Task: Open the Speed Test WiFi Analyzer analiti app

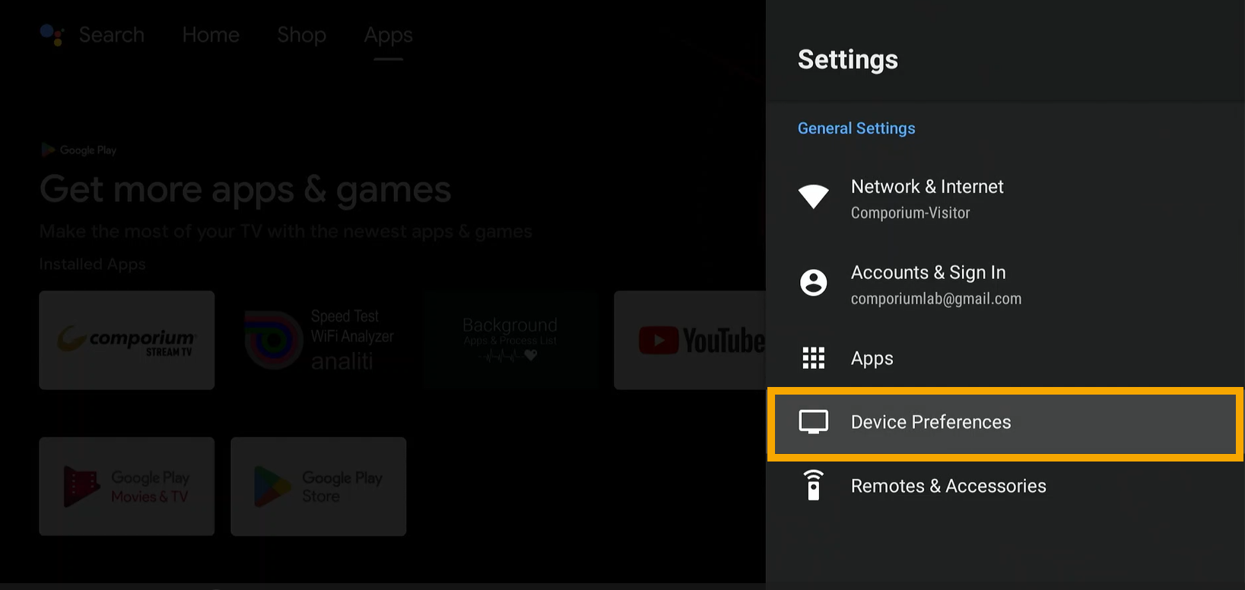Action: point(319,340)
